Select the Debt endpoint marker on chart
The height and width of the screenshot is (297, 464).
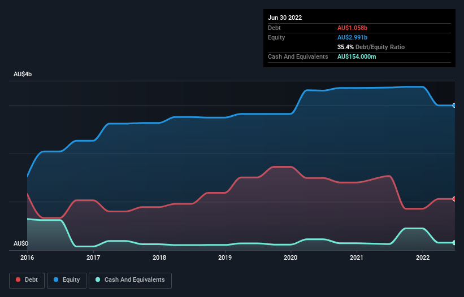pyautogui.click(x=454, y=199)
